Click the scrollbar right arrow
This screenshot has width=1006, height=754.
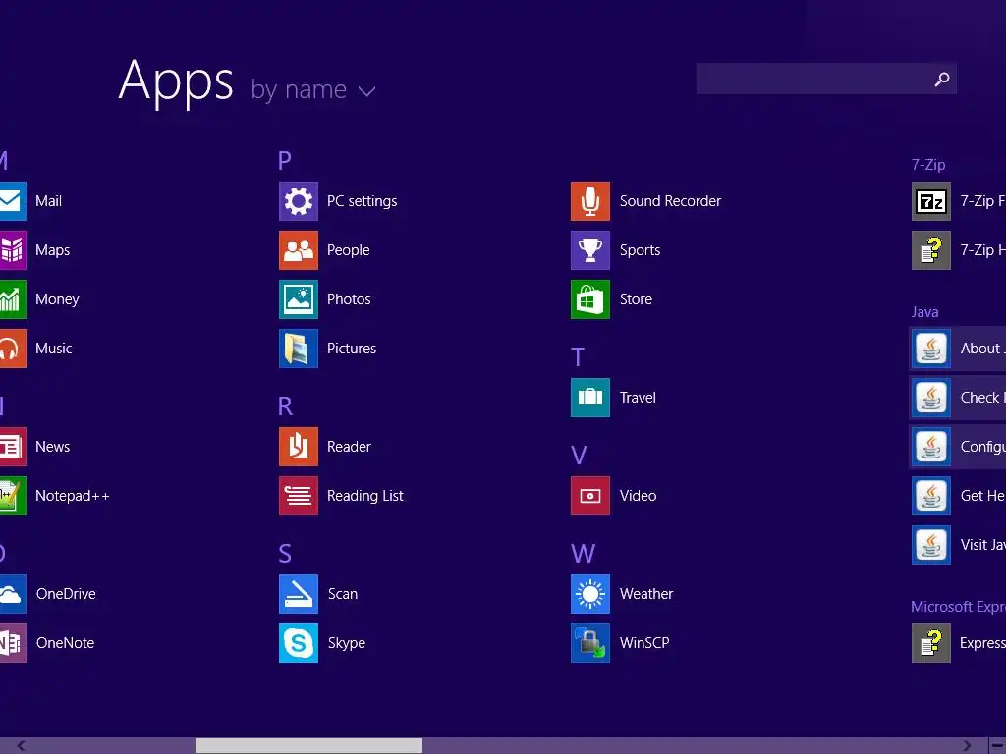(x=967, y=746)
